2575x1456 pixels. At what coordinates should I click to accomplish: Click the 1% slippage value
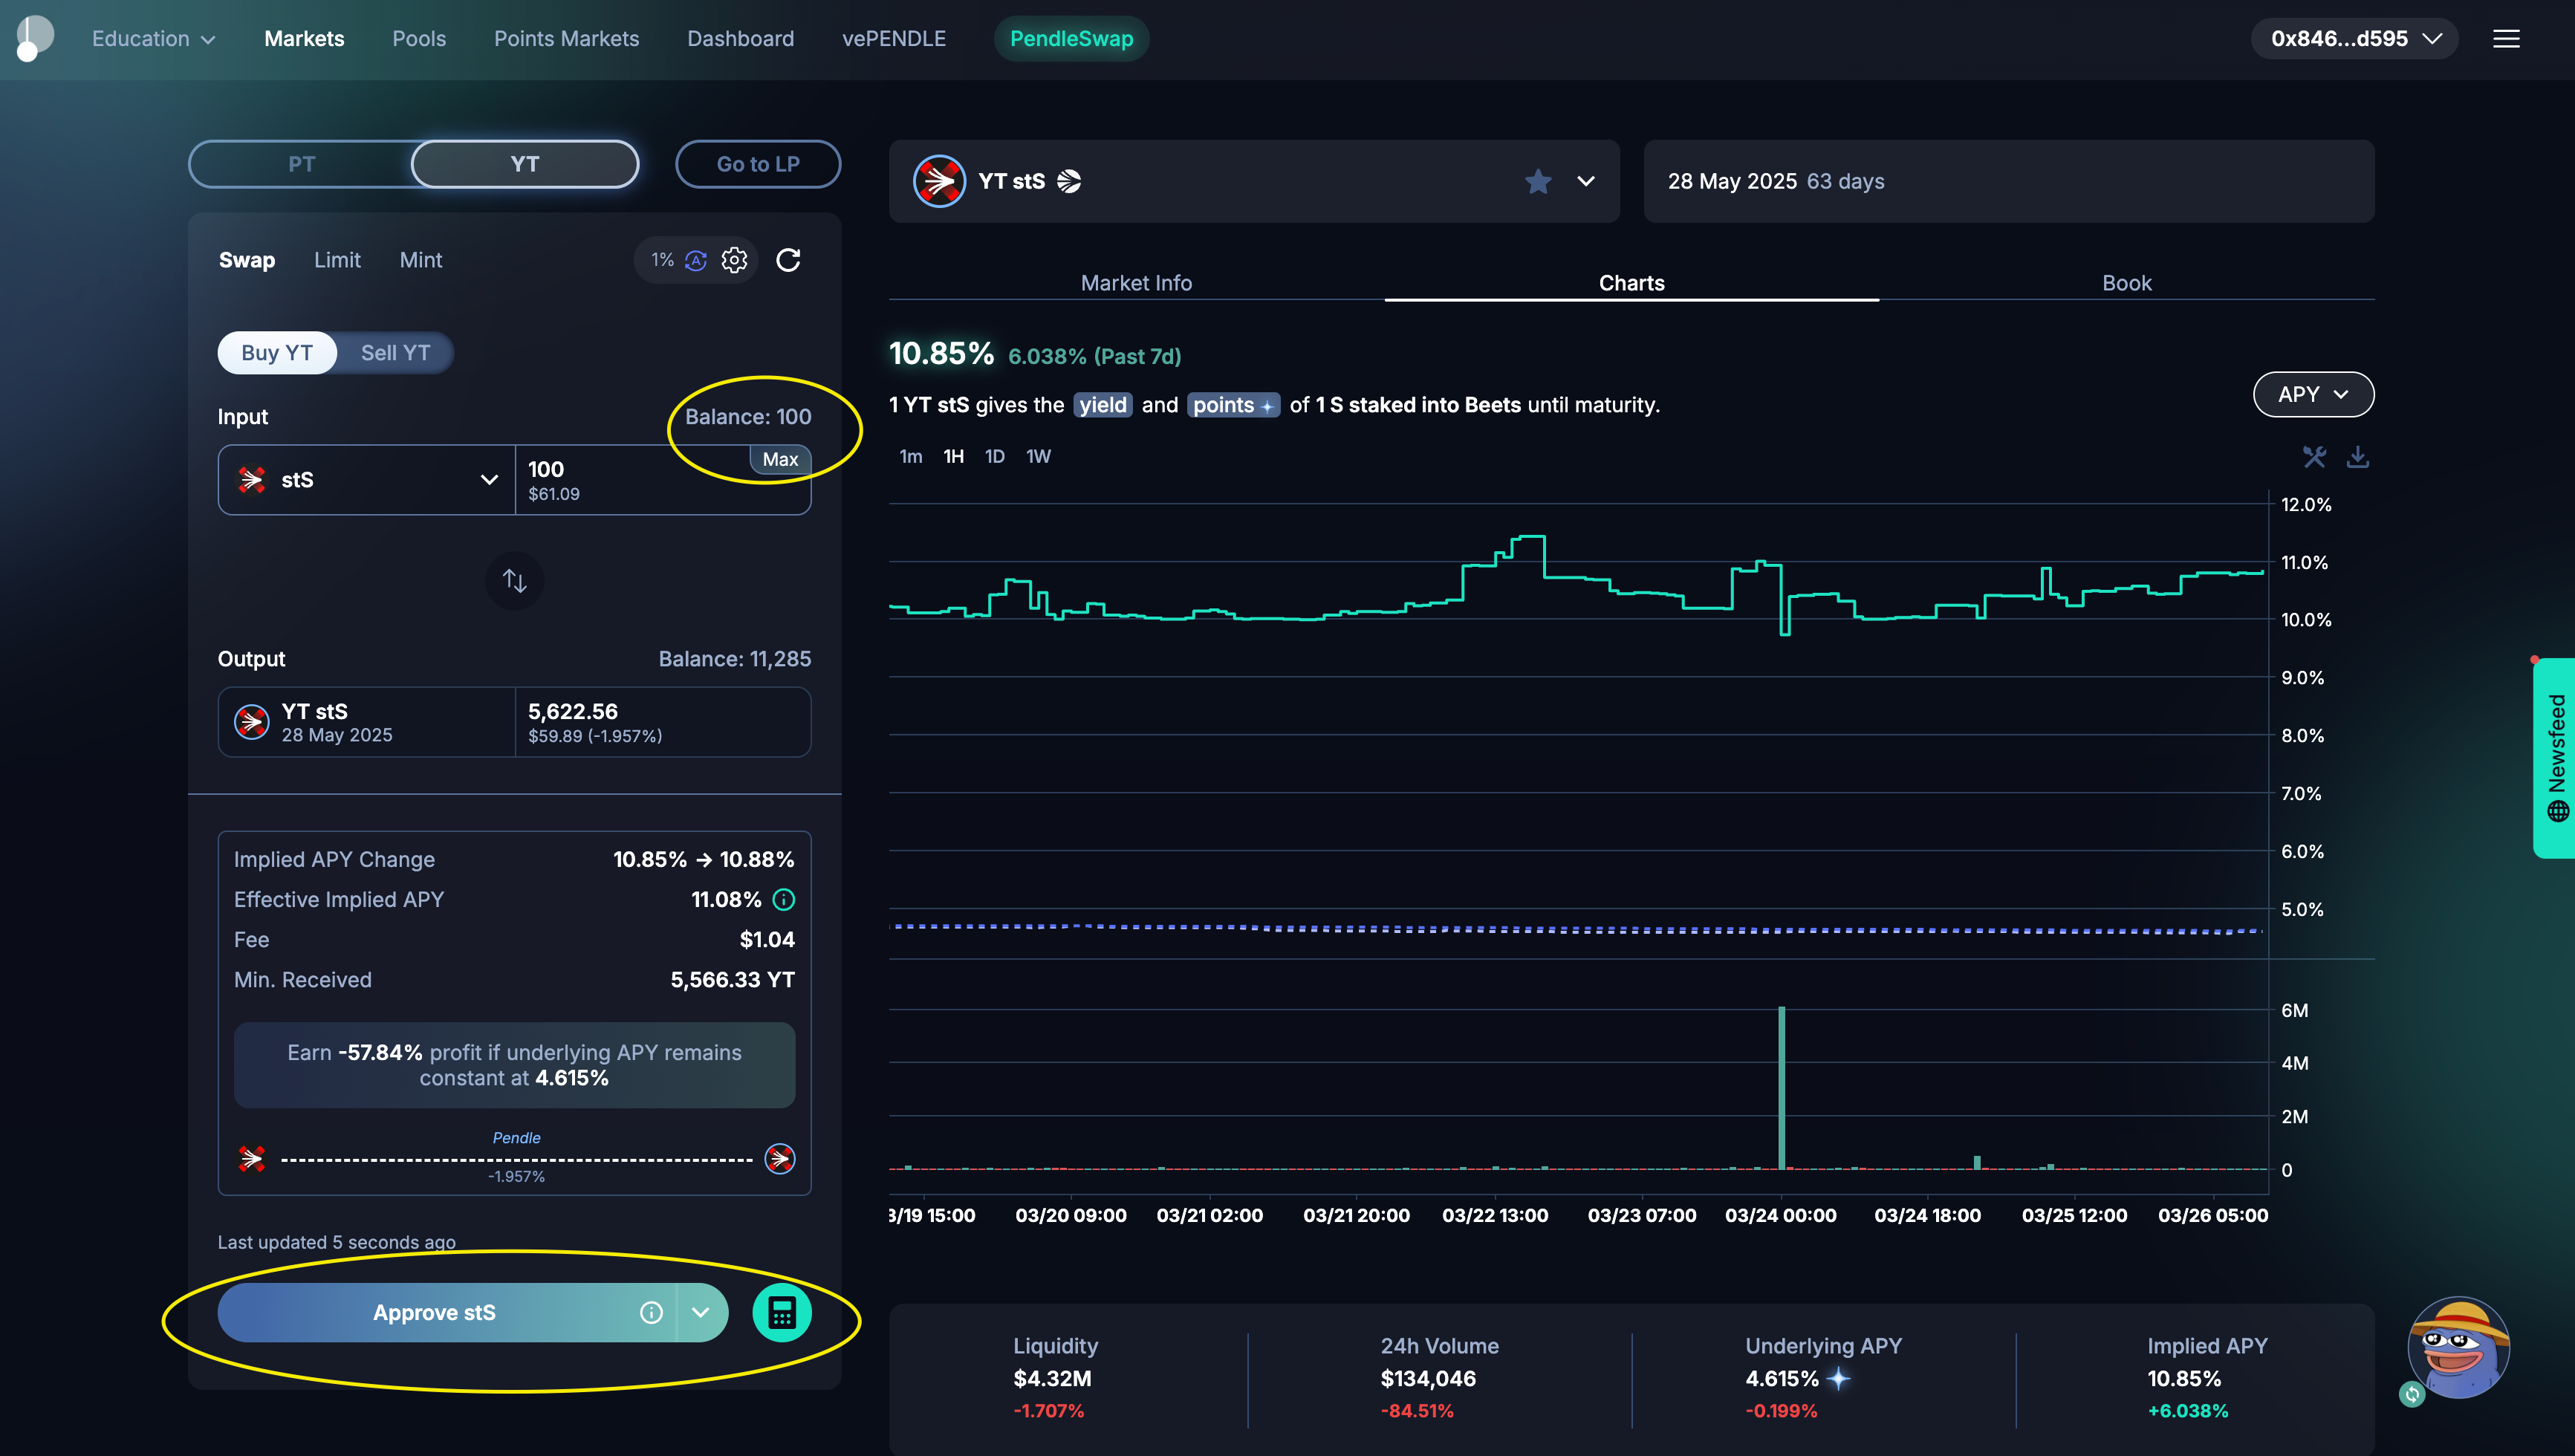[x=662, y=260]
